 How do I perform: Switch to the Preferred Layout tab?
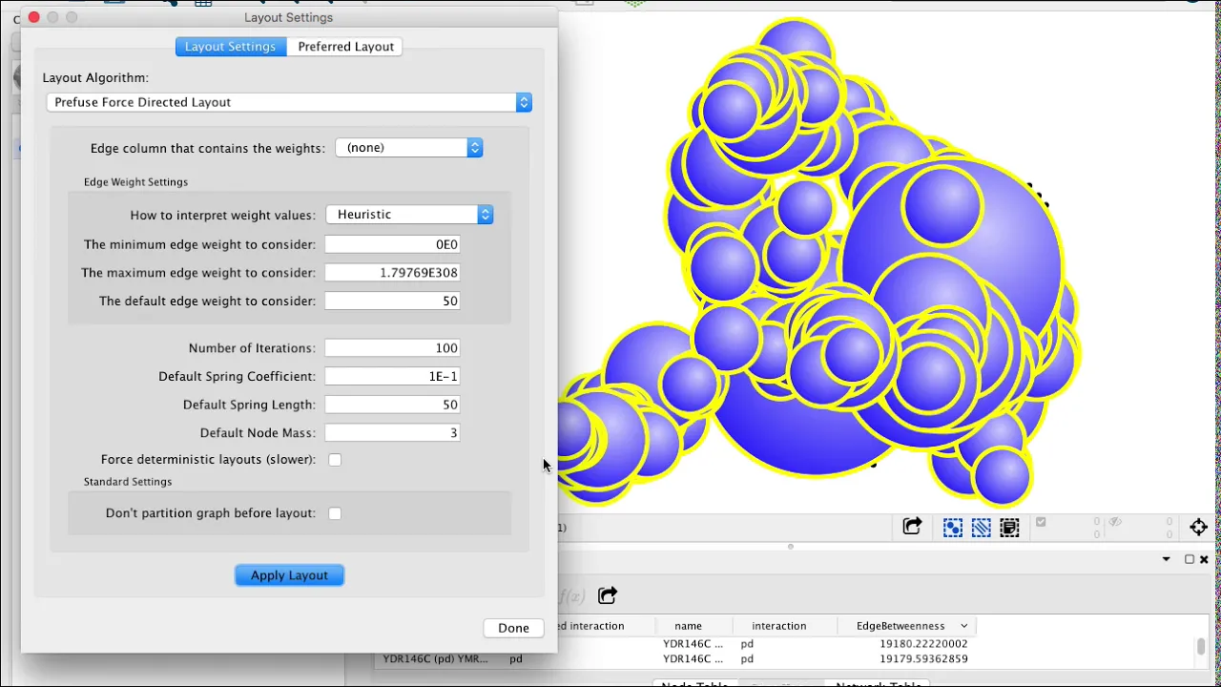tap(345, 47)
